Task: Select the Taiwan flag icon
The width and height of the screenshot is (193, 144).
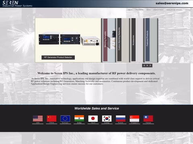Action: point(148,118)
